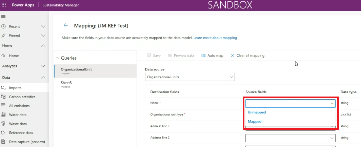361x147 pixels.
Task: Click the Recent clock icon
Action: click(3, 26)
